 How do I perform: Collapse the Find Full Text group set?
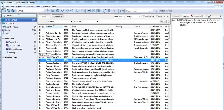(x=3, y=57)
